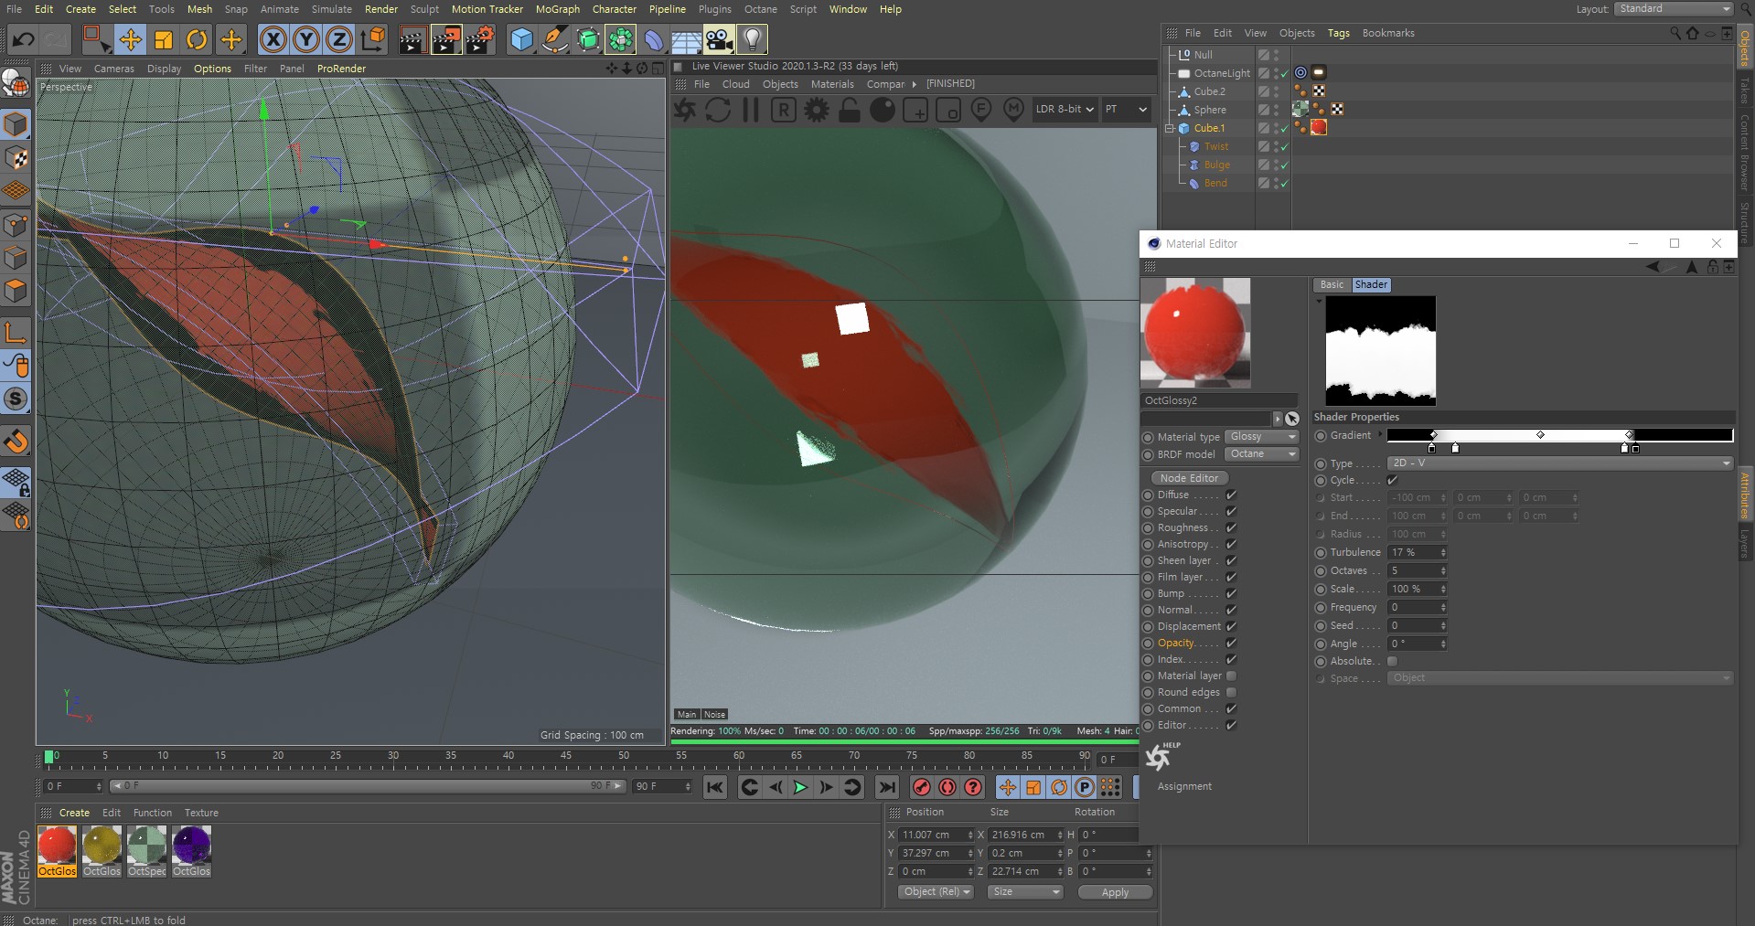Click the Record active objects button
This screenshot has height=926, width=1755.
click(922, 787)
